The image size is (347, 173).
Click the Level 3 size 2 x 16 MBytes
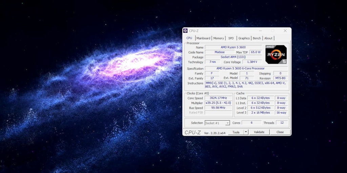[x=261, y=113]
